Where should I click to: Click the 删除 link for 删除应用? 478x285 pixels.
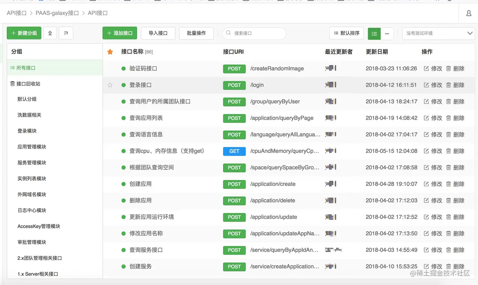(x=459, y=200)
